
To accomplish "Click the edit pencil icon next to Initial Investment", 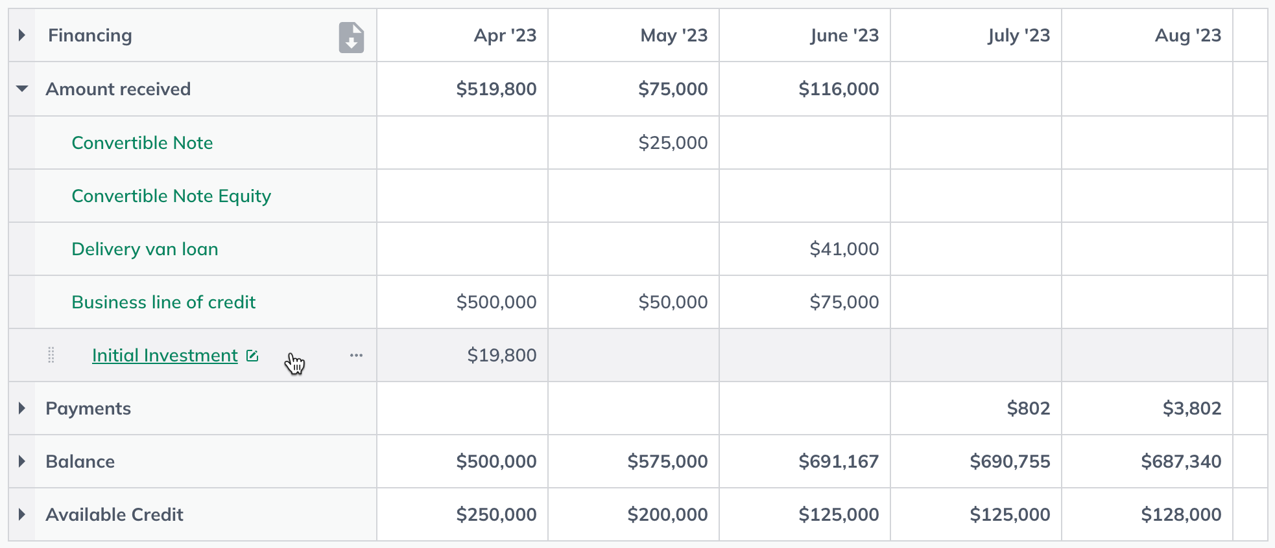I will pos(252,356).
